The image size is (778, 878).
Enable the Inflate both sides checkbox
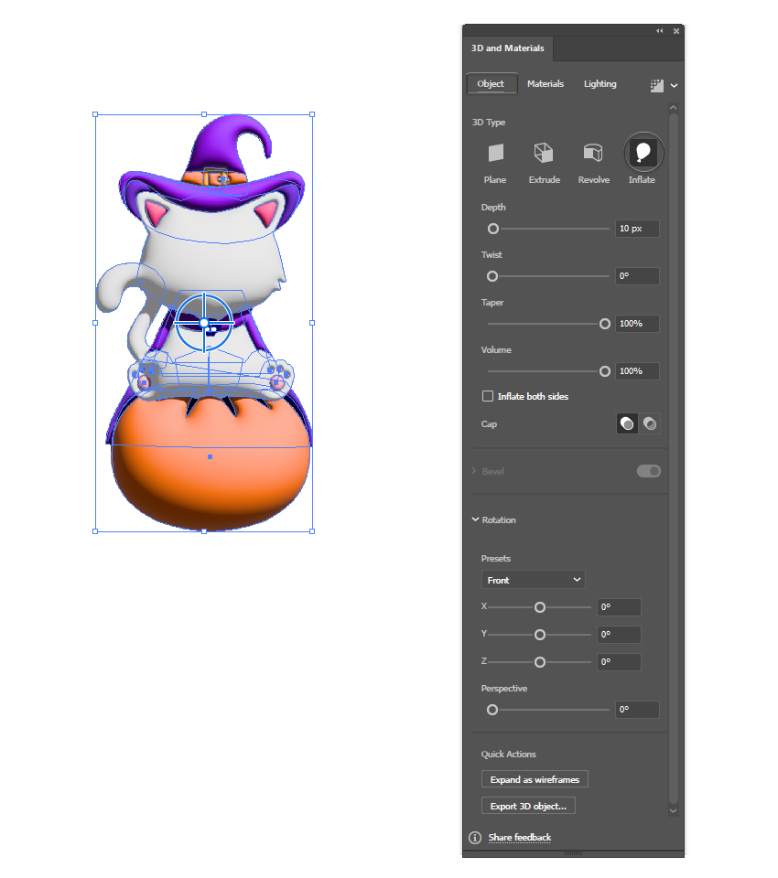pos(488,396)
